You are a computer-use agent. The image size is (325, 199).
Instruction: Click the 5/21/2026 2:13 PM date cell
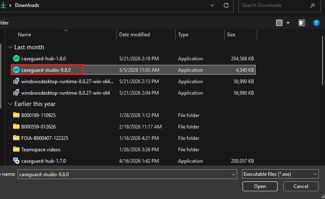pyautogui.click(x=139, y=82)
